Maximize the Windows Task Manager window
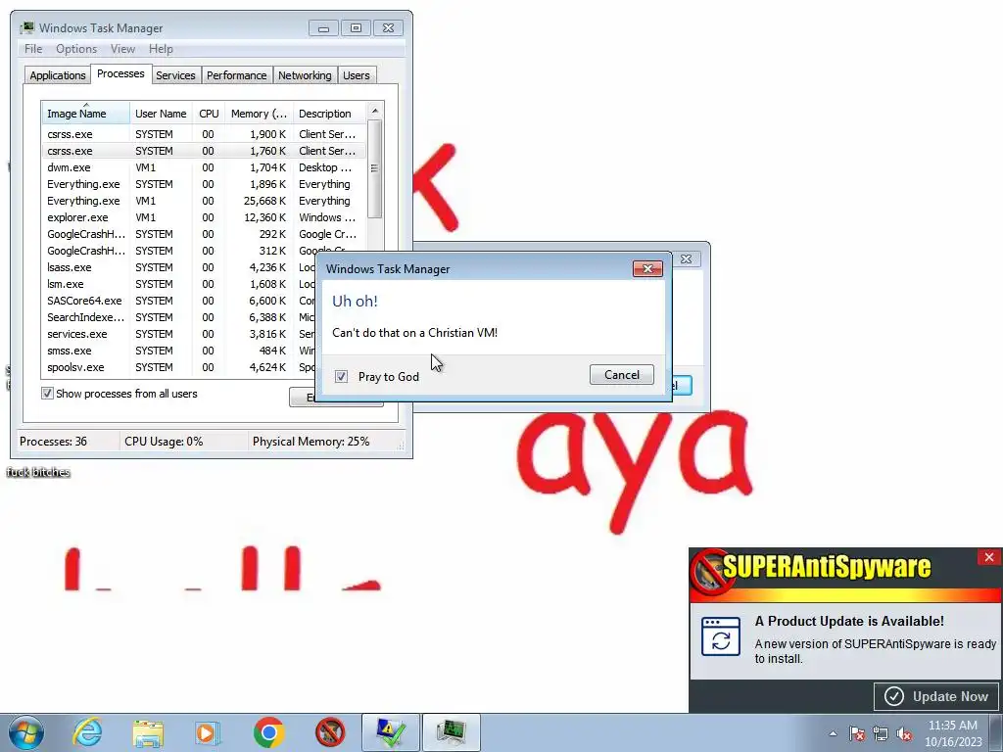This screenshot has height=752, width=1003. pyautogui.click(x=356, y=28)
